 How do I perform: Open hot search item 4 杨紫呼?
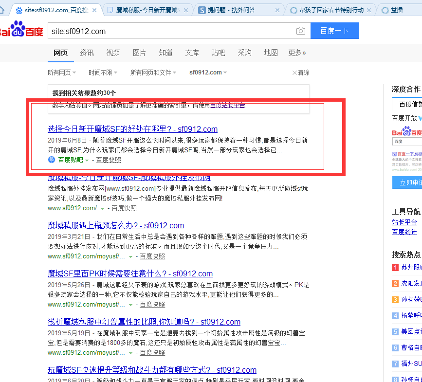tap(411, 315)
